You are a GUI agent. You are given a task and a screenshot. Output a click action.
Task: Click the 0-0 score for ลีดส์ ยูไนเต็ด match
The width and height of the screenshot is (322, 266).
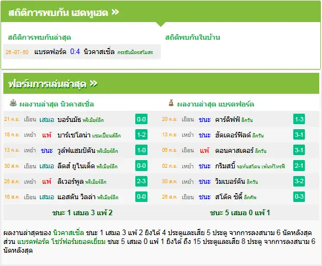(x=141, y=166)
